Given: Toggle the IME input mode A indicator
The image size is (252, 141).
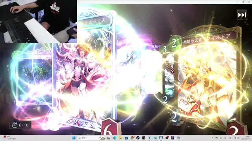Looking at the screenshot, I should click(x=225, y=138).
